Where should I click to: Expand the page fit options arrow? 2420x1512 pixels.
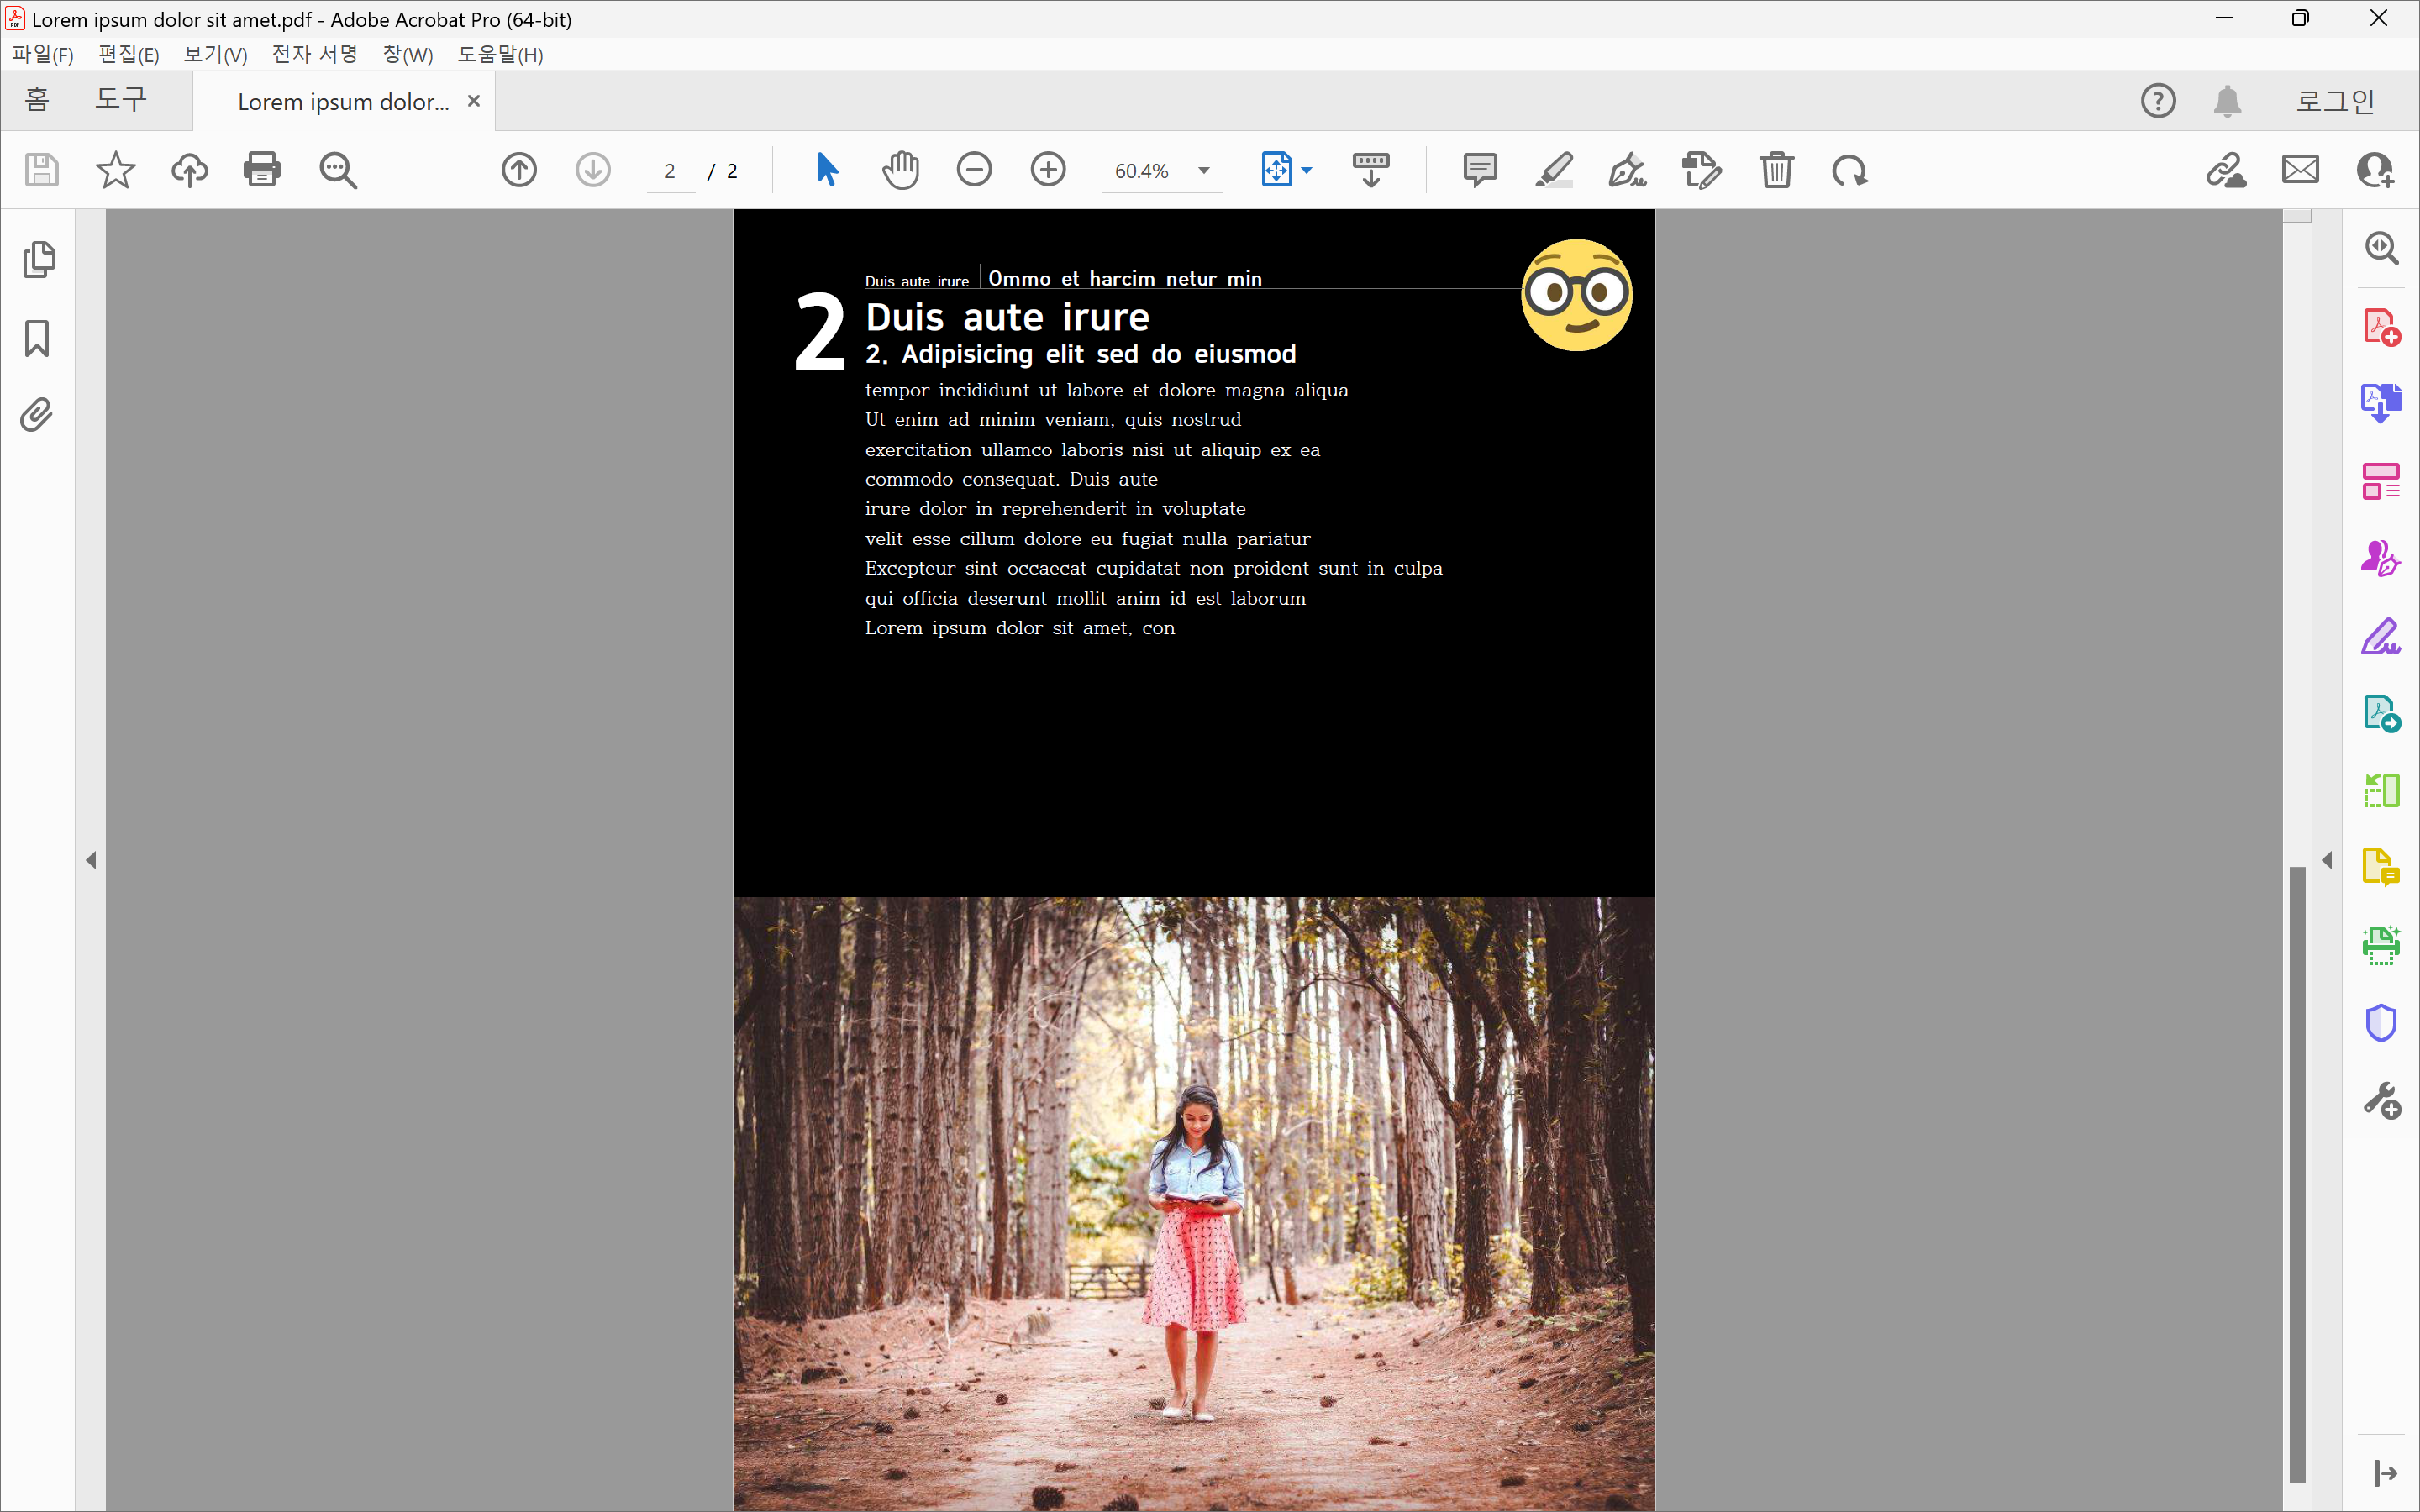tap(1306, 171)
